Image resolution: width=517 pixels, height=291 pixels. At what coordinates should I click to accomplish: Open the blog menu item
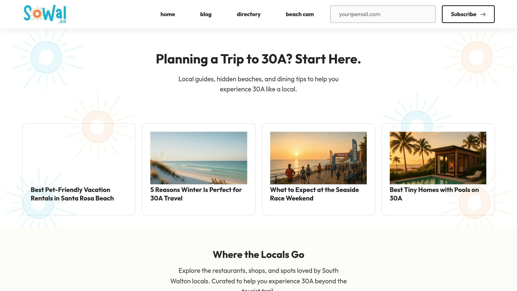tap(206, 14)
